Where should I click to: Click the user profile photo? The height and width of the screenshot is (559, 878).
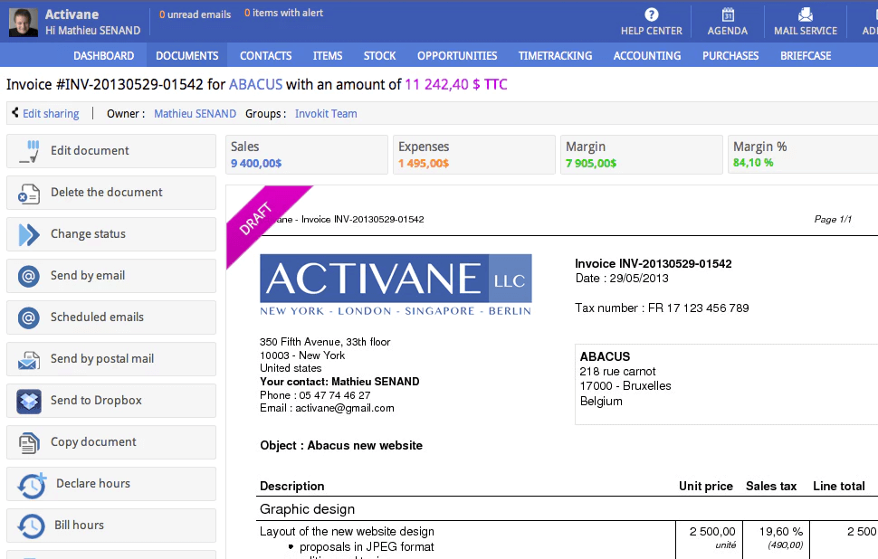click(24, 23)
